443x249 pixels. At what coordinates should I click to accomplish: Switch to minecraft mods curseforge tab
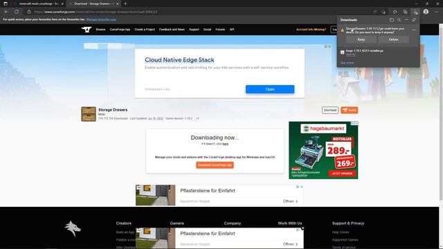39,4
